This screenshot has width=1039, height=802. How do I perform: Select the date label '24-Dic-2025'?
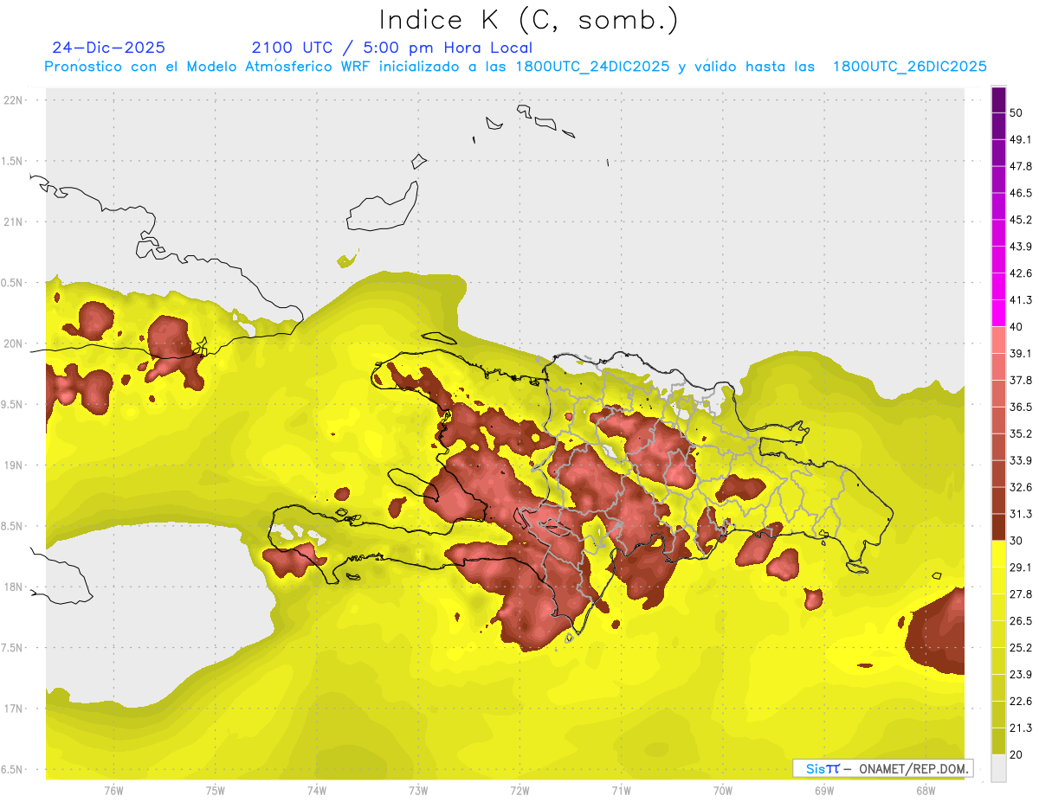[108, 48]
